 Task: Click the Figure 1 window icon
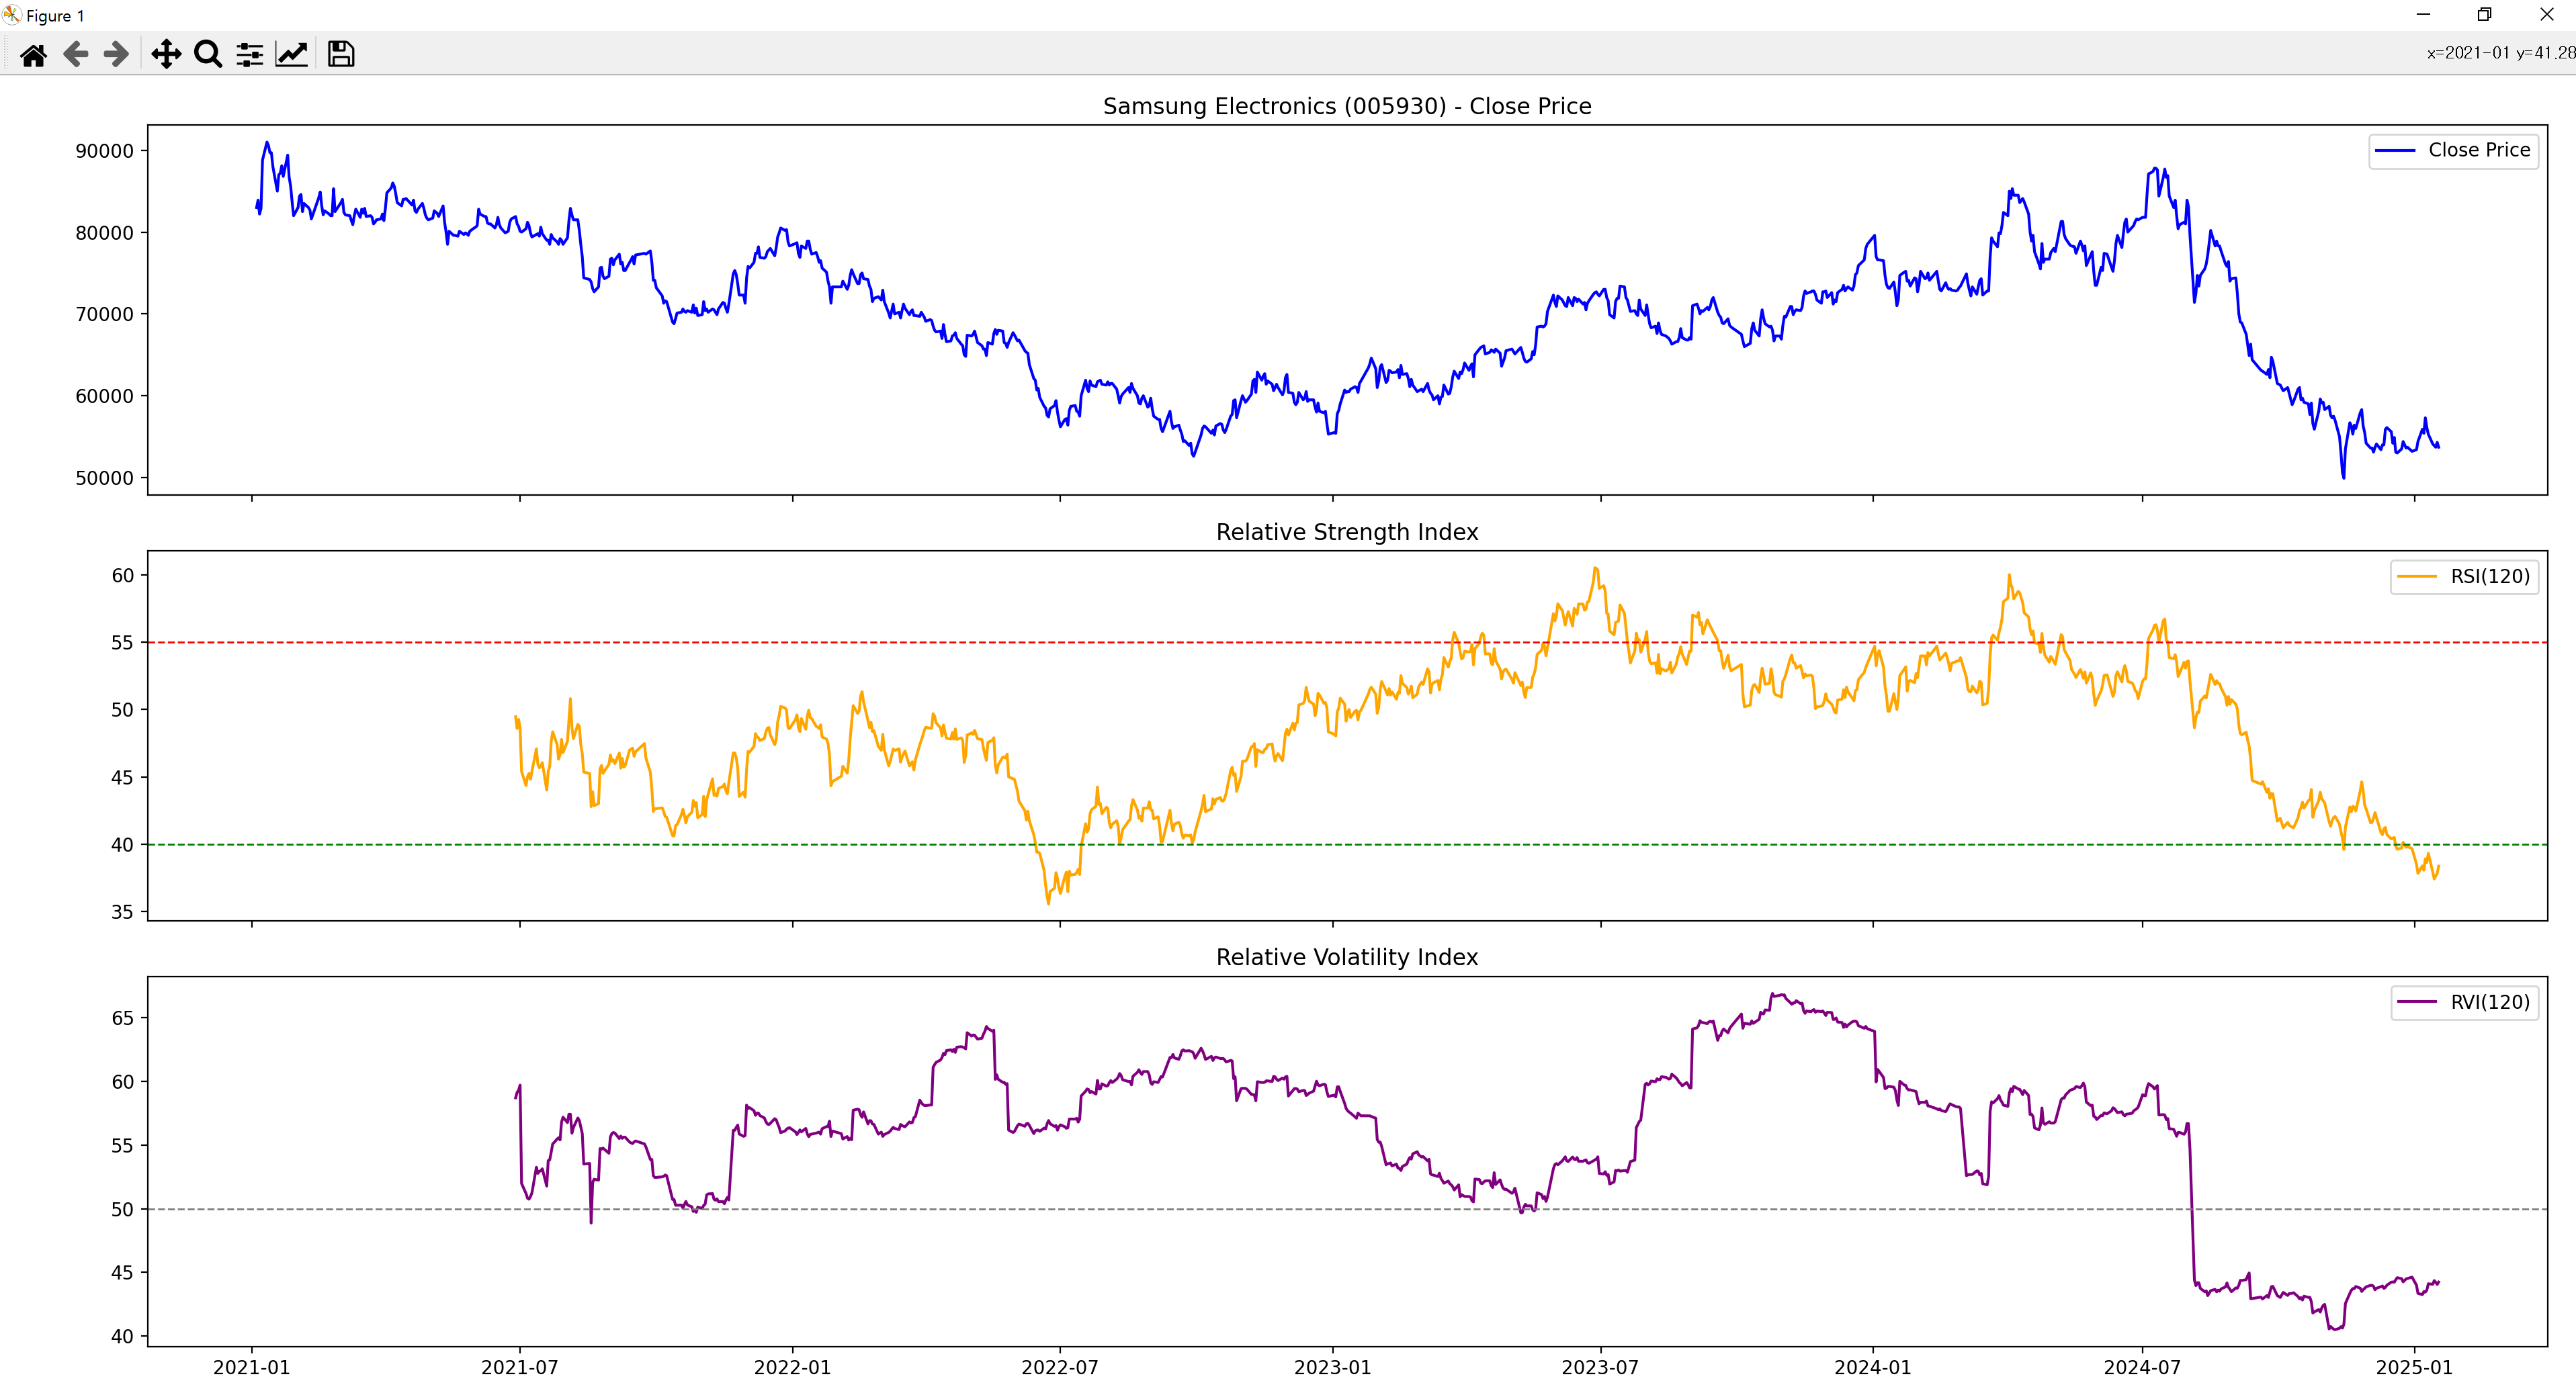coord(12,15)
